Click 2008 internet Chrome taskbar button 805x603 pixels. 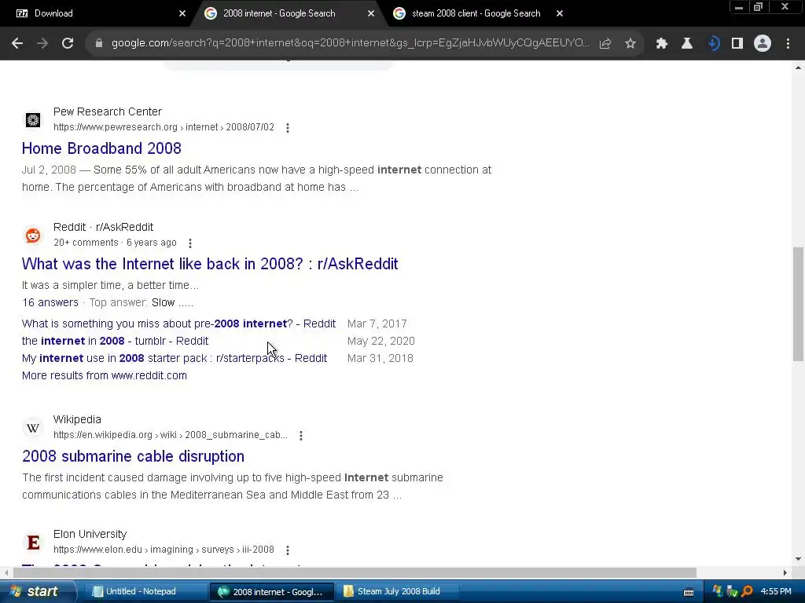271,591
